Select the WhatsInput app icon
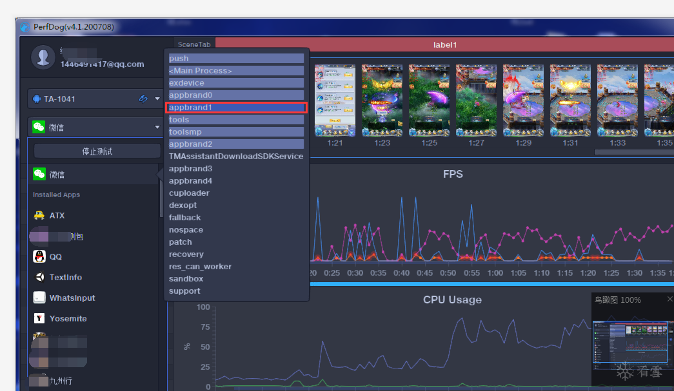This screenshot has width=674, height=391. 39,298
